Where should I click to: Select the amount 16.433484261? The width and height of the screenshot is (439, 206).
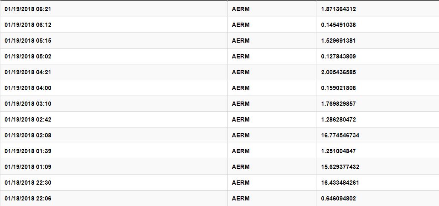340,183
